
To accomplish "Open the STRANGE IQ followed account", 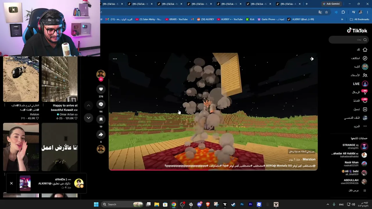I will pyautogui.click(x=355, y=146).
